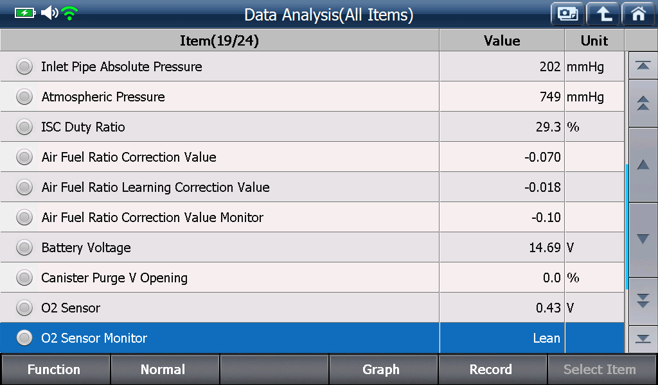The height and width of the screenshot is (385, 658).
Task: Open the Function menu
Action: click(x=55, y=370)
